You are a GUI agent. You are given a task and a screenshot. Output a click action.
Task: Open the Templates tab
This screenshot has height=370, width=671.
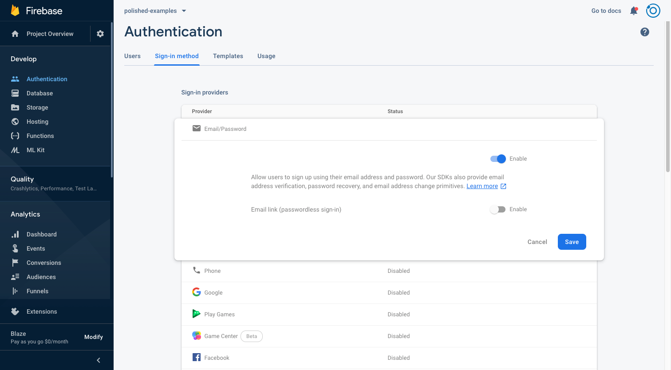click(228, 56)
